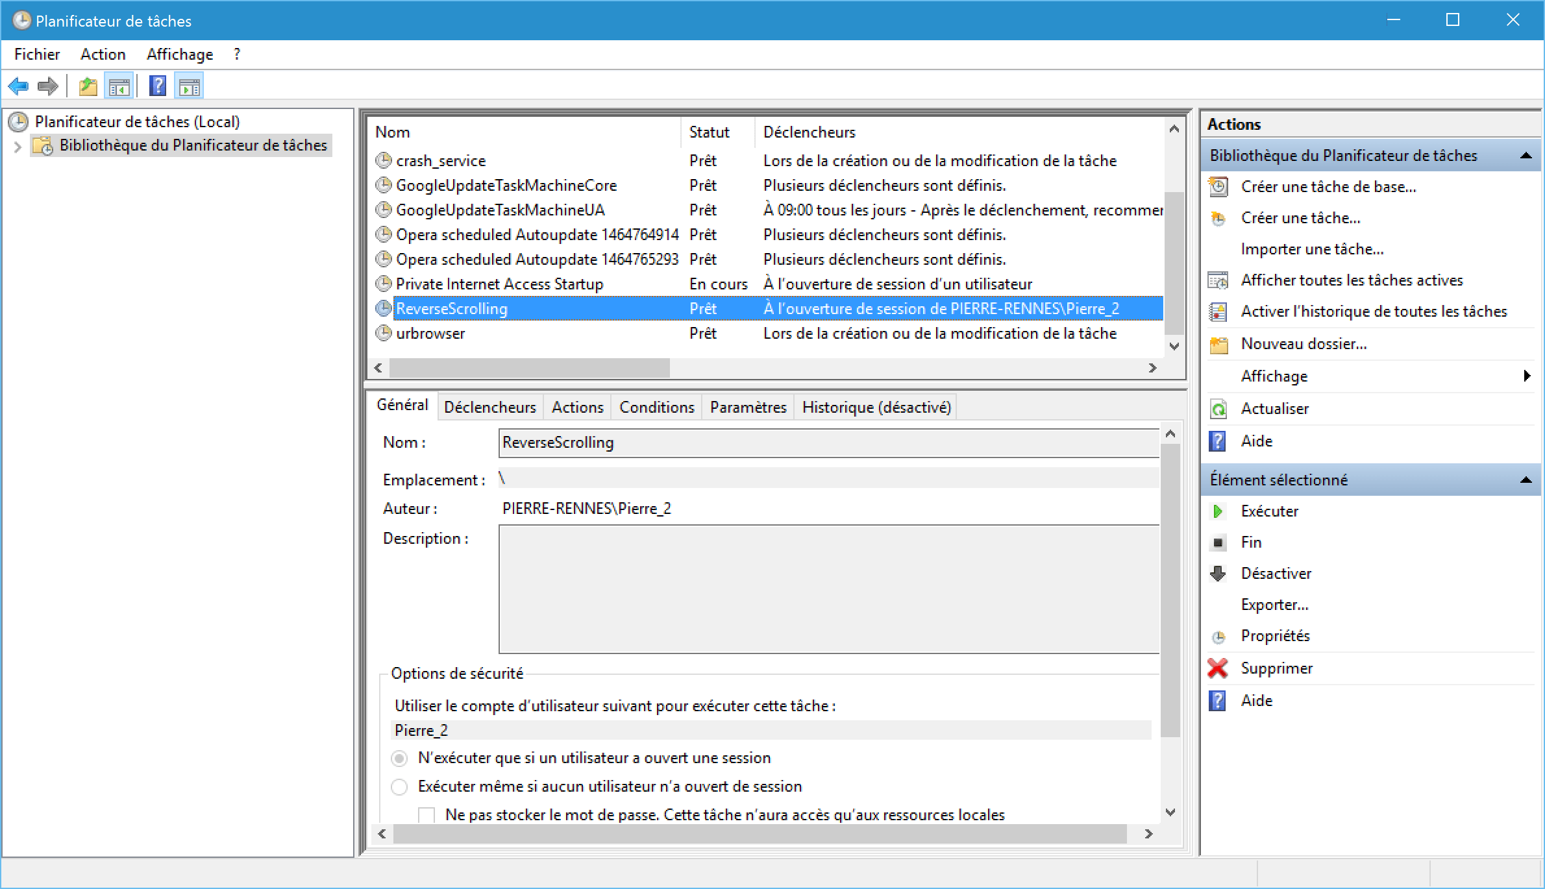Open the Action menu
This screenshot has width=1545, height=889.
(103, 55)
